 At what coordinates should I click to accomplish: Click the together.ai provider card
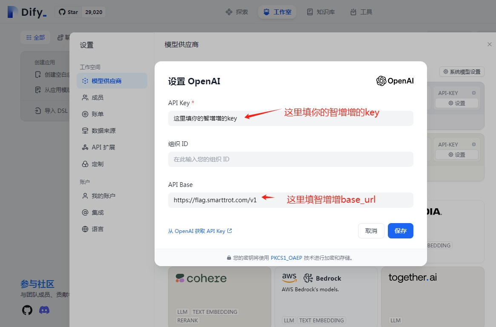[x=433, y=297]
